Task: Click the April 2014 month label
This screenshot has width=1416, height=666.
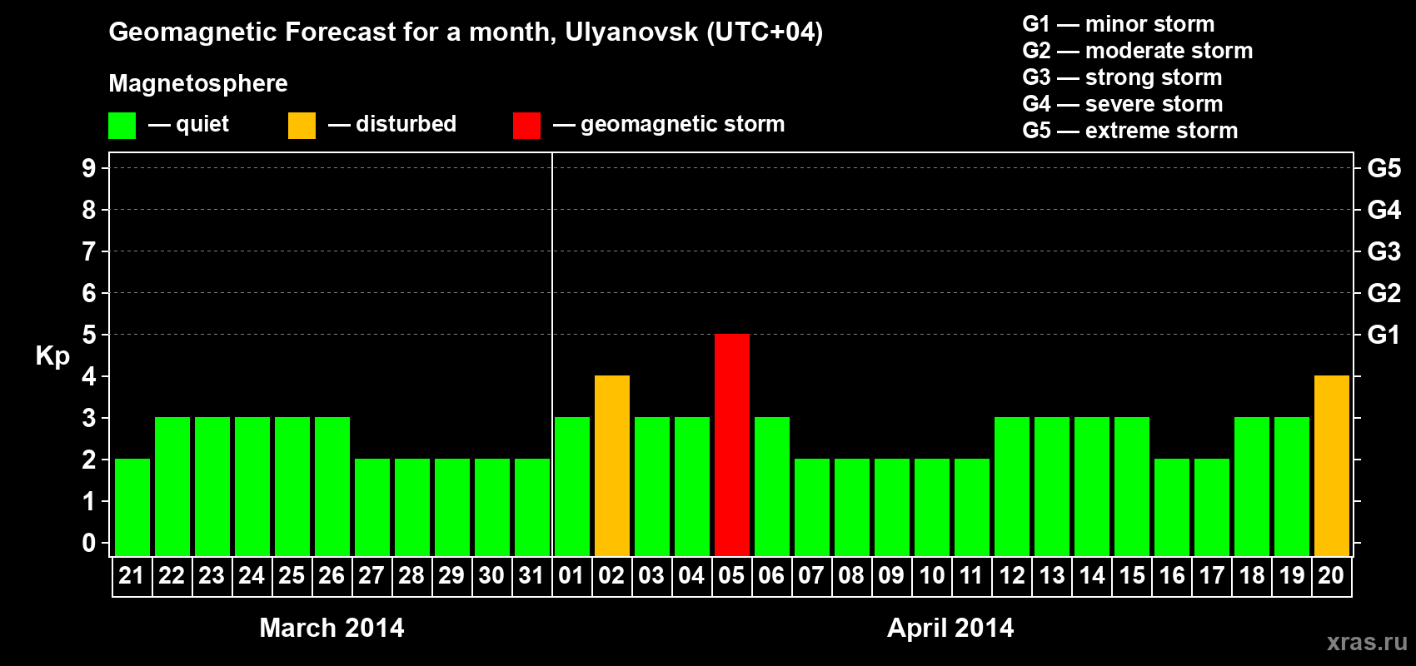Action: tap(950, 628)
